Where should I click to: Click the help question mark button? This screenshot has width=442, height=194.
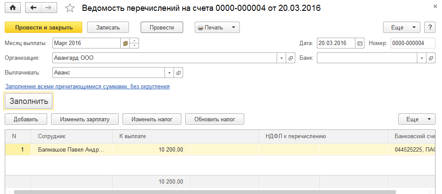point(429,27)
